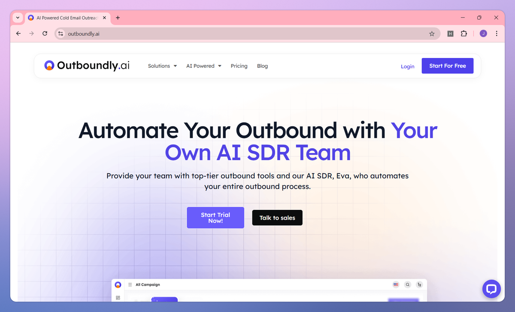
Task: Click the address bar URL
Action: [84, 33]
